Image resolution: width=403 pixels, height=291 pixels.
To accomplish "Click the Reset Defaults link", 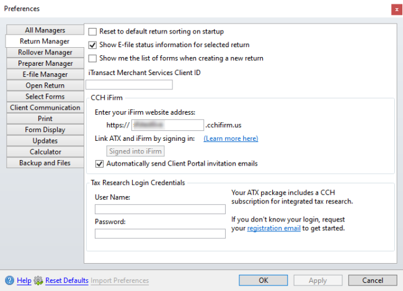I will click(67, 280).
